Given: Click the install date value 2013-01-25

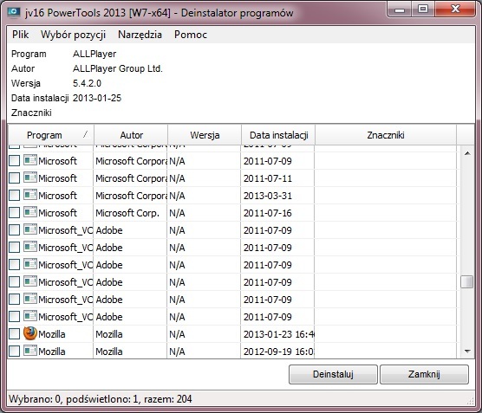Looking at the screenshot, I should [97, 98].
